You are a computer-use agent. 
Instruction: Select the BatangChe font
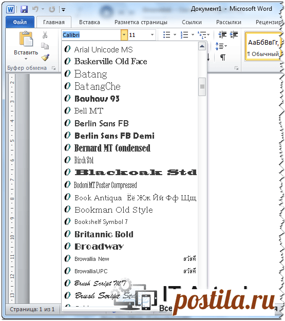pyautogui.click(x=129, y=86)
